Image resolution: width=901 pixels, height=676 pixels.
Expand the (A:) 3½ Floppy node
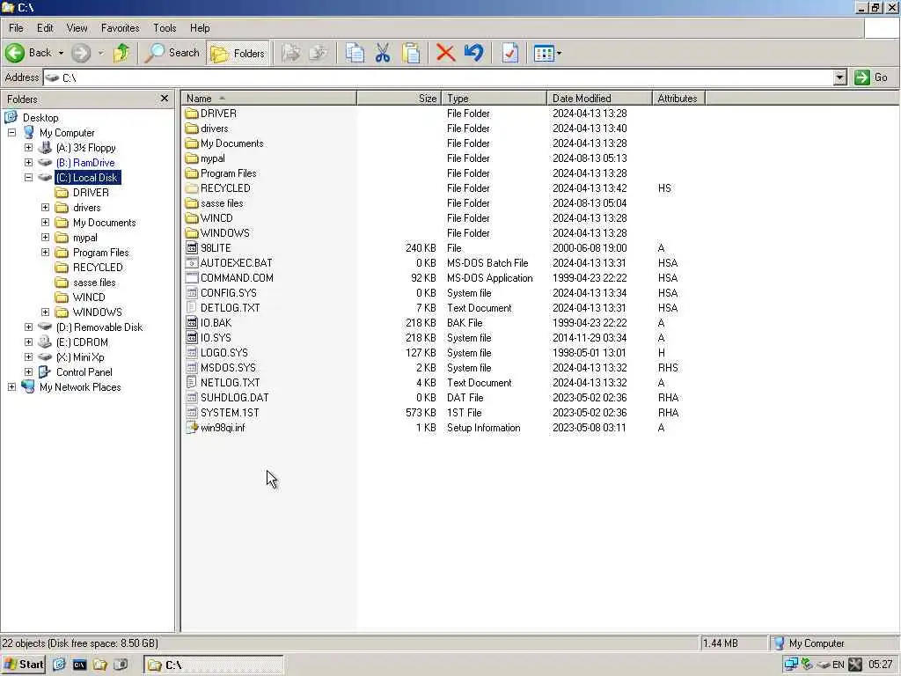28,148
